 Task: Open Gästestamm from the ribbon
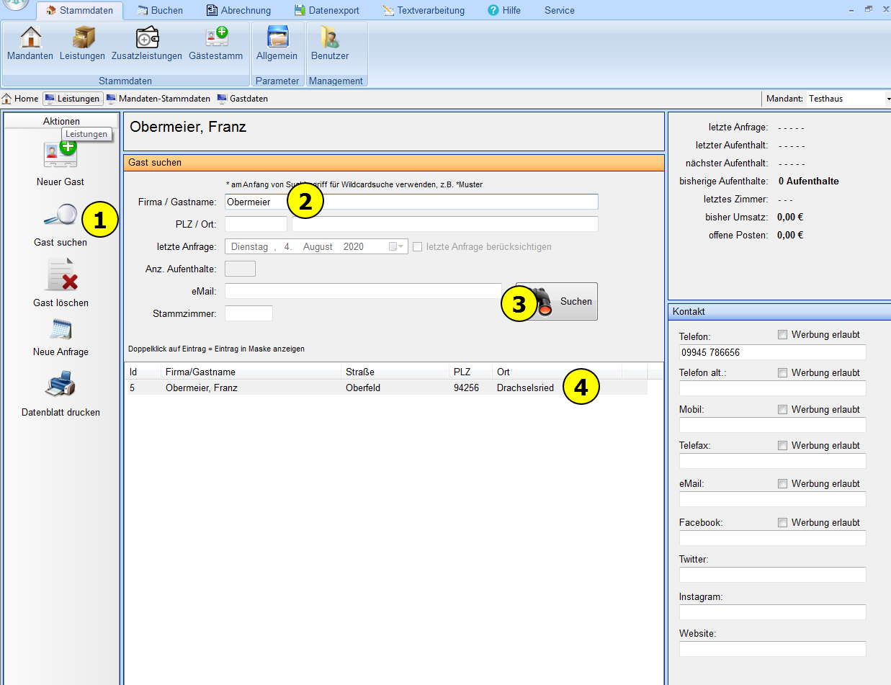click(215, 42)
